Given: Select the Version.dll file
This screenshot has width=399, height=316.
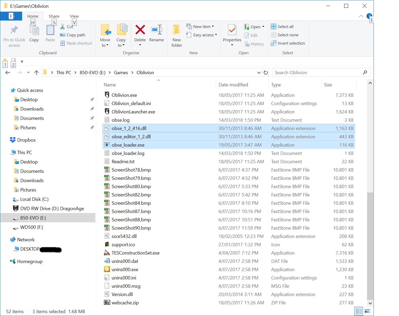Looking at the screenshot, I should (229, 294).
